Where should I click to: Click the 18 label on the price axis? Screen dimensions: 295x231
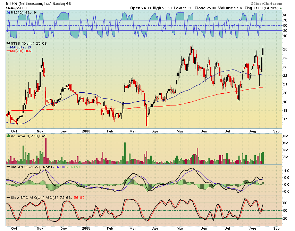285,110
